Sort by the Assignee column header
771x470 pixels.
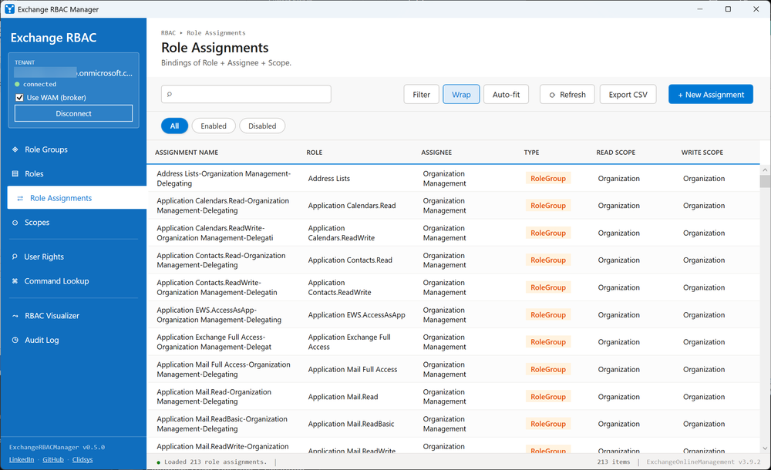tap(436, 153)
